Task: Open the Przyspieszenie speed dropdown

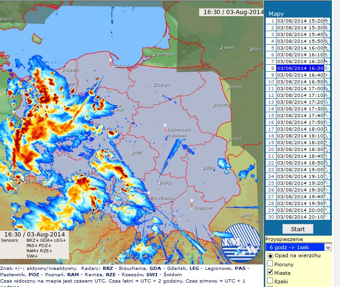Action: [299, 247]
